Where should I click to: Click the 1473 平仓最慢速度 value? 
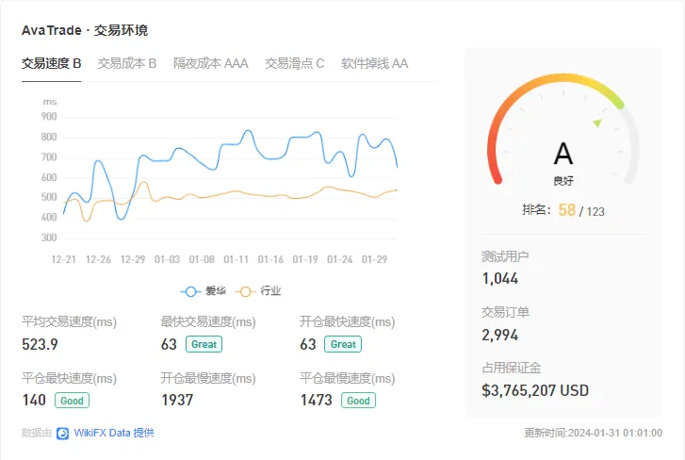click(316, 401)
